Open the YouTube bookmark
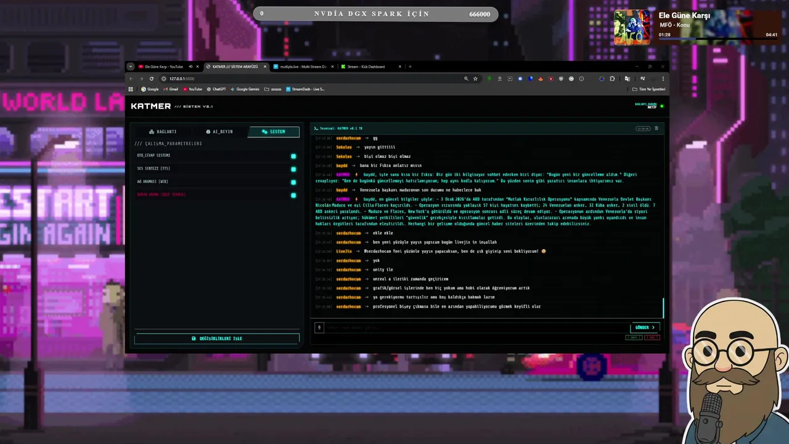Image resolution: width=789 pixels, height=444 pixels. pyautogui.click(x=192, y=89)
